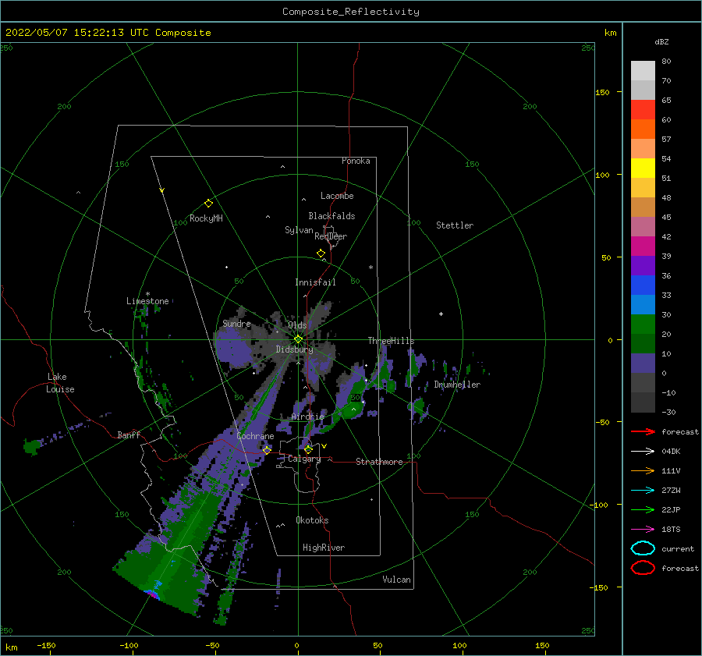
Task: Click the yellow diamond marker below Cochrane
Action: (x=267, y=450)
